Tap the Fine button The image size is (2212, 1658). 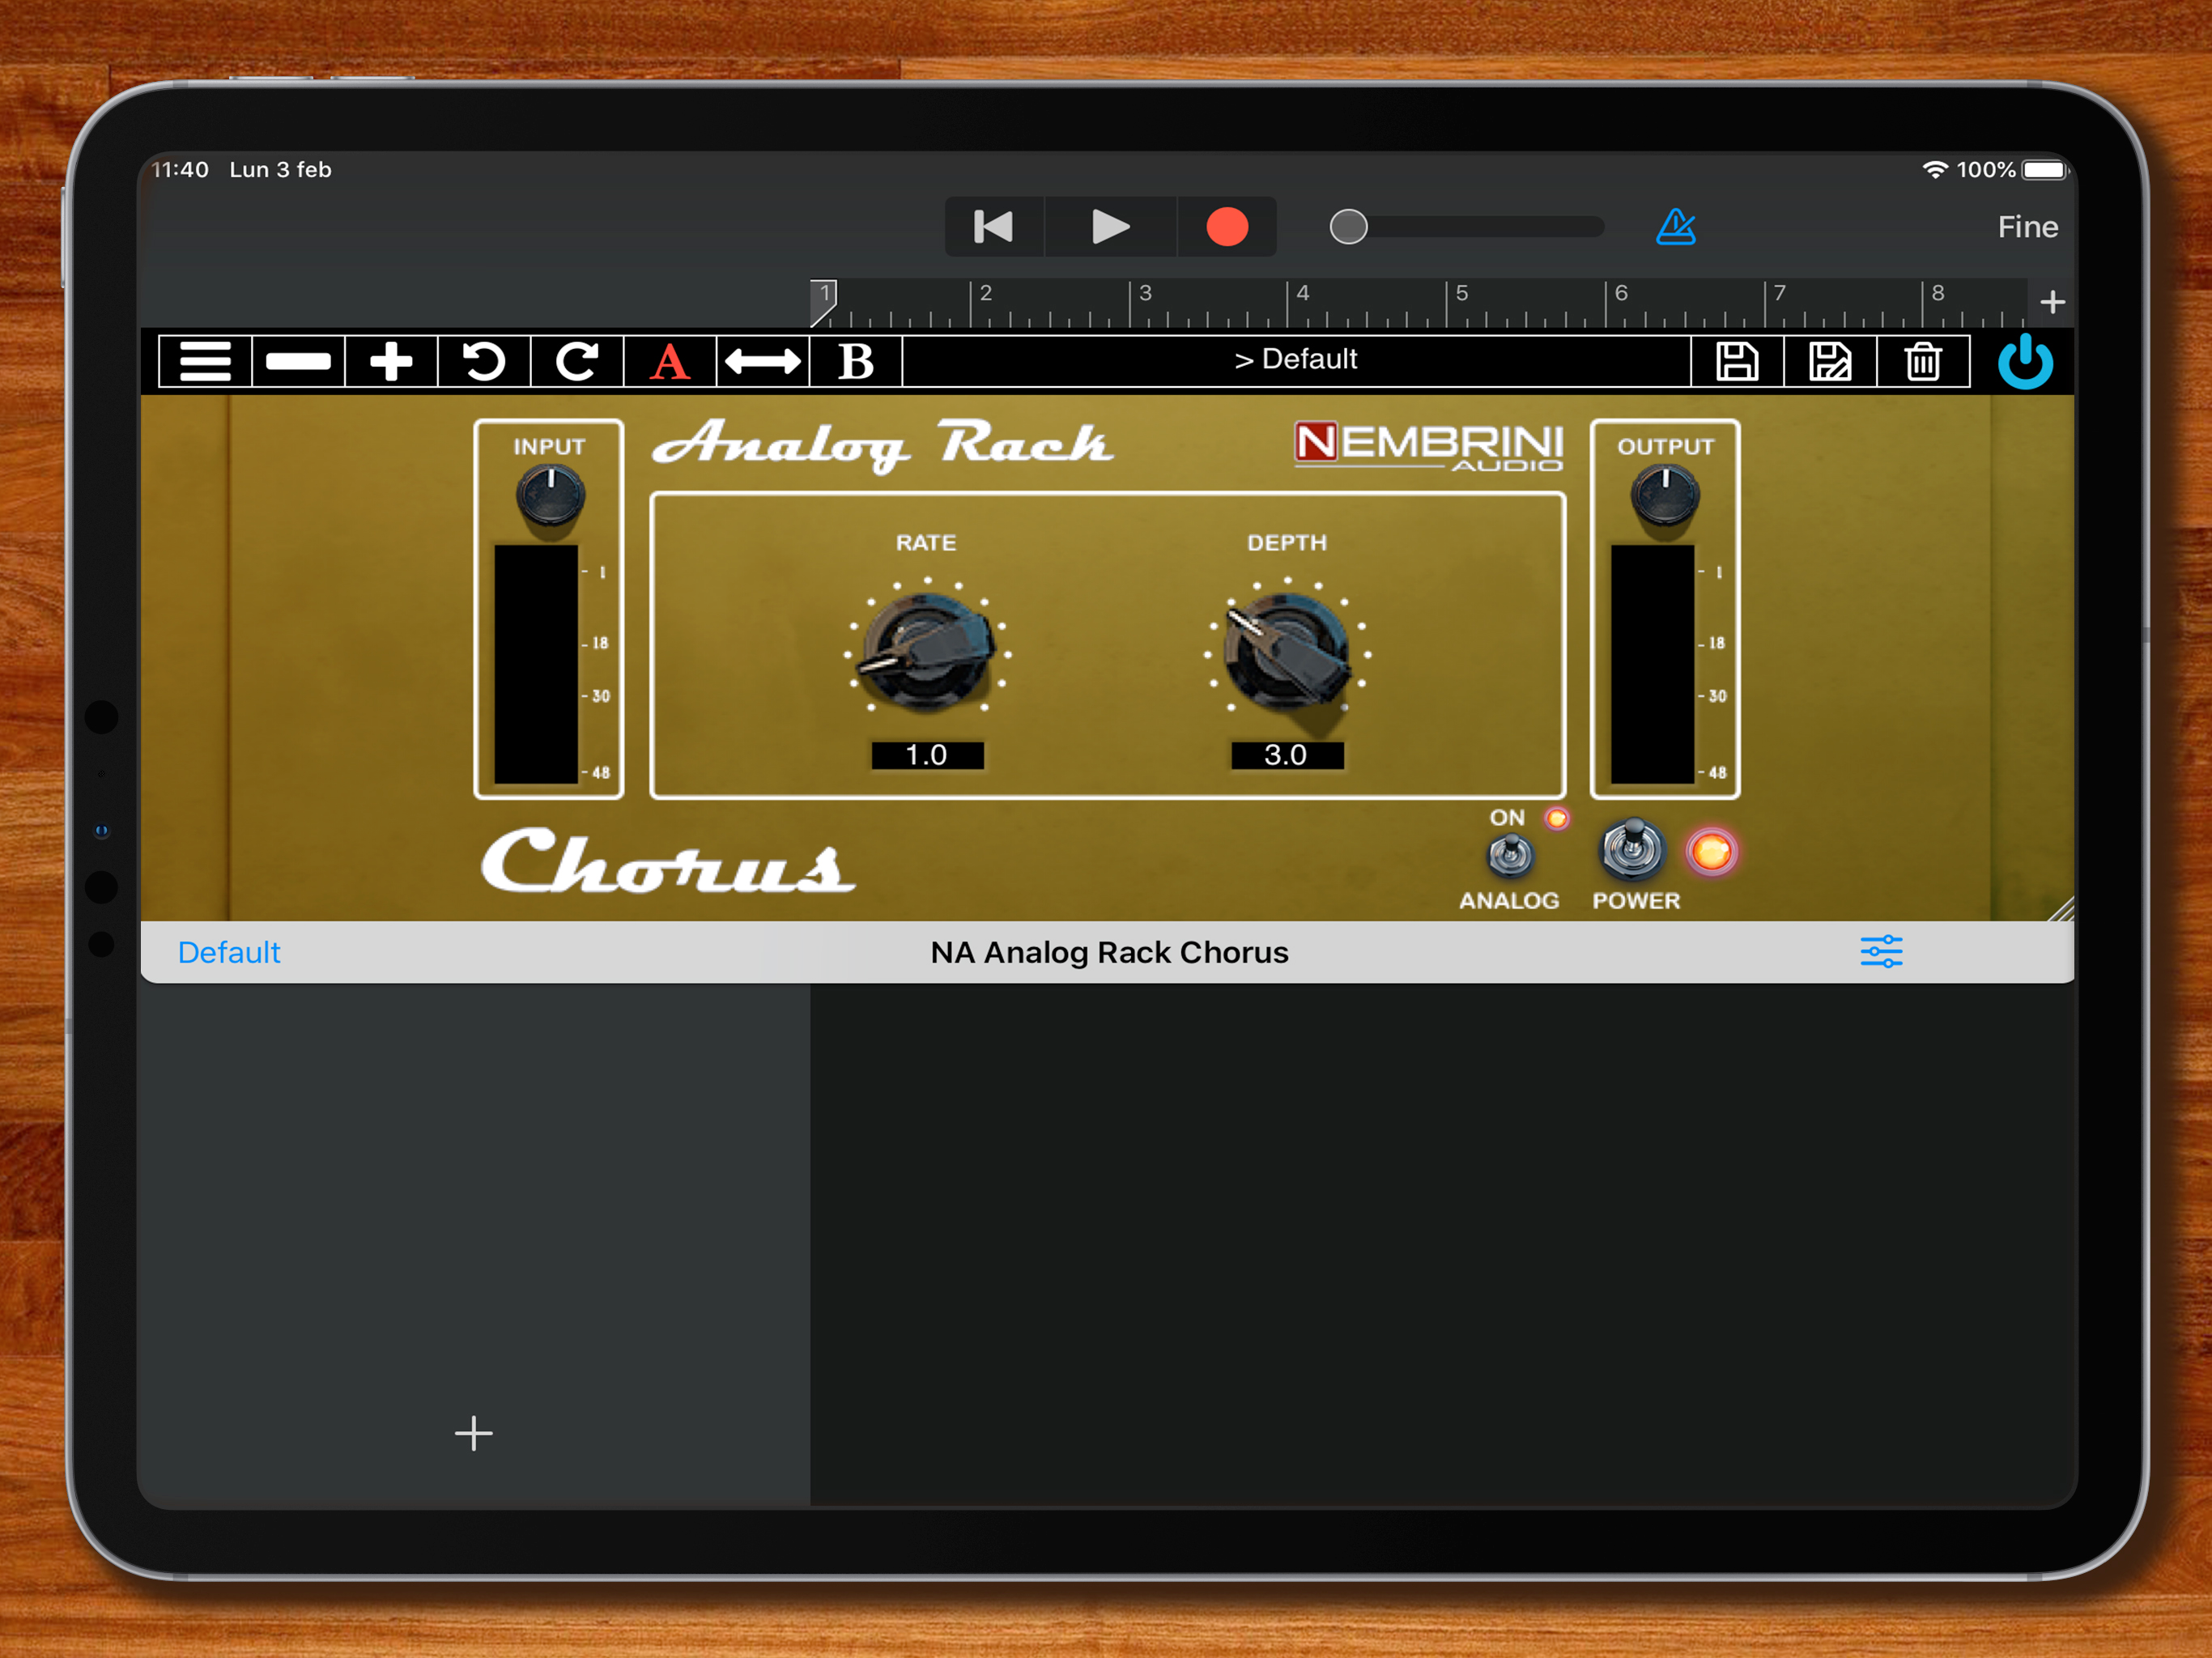2027,227
